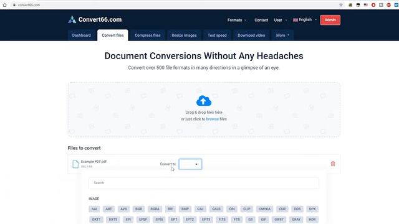Click the Contact link
399x224 pixels.
[x=261, y=20]
